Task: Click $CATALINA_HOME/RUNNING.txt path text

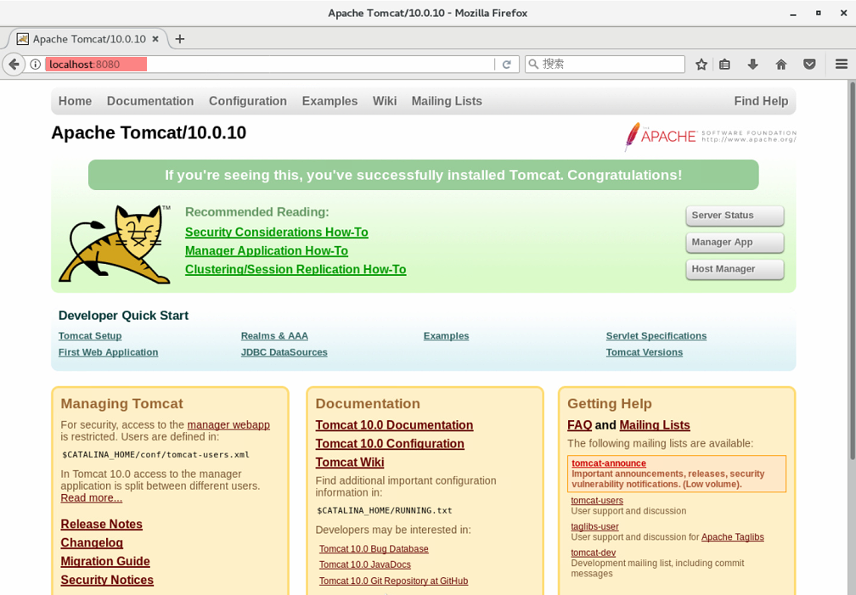Action: 385,511
